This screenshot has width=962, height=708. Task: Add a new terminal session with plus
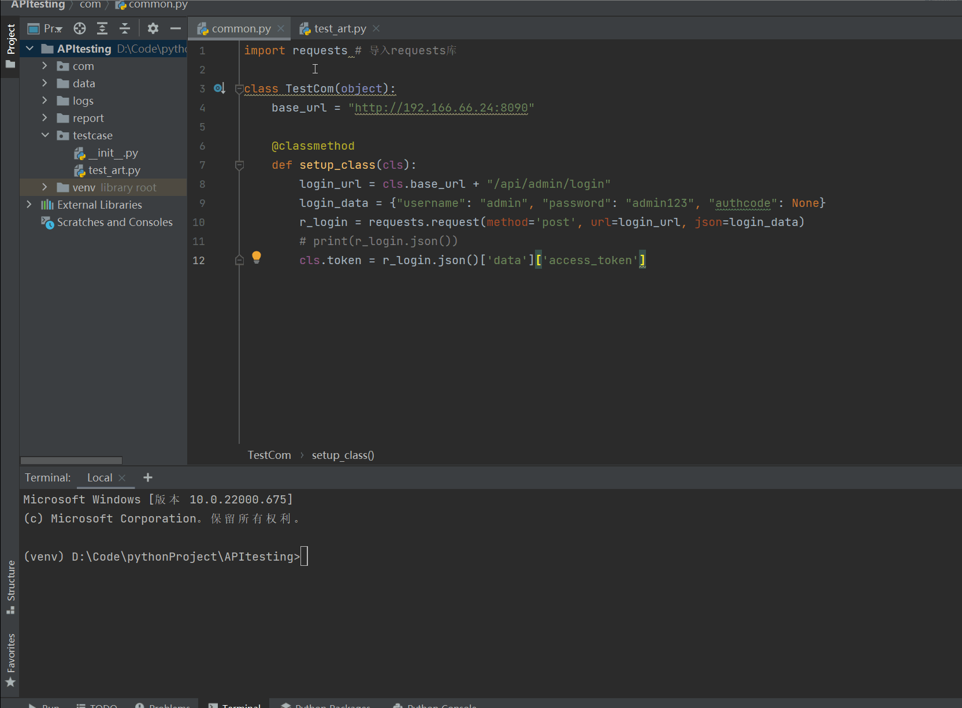(148, 477)
